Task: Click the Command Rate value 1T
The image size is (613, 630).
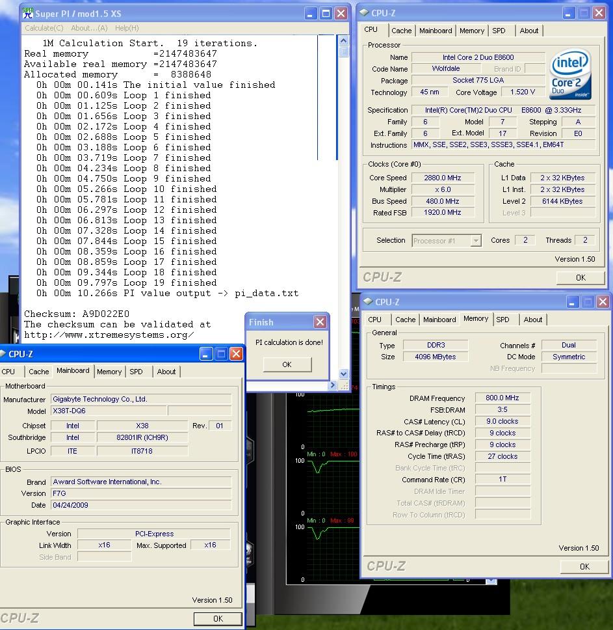Action: click(502, 479)
